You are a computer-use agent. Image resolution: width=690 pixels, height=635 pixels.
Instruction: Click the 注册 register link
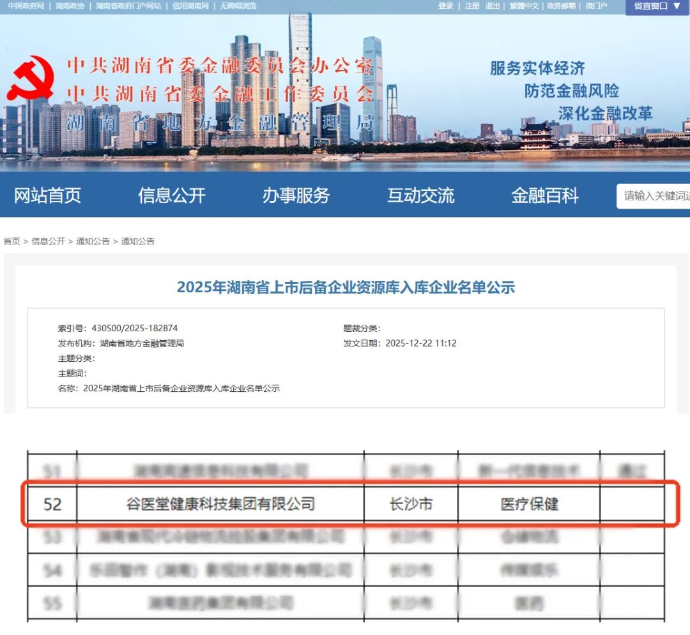[x=471, y=6]
